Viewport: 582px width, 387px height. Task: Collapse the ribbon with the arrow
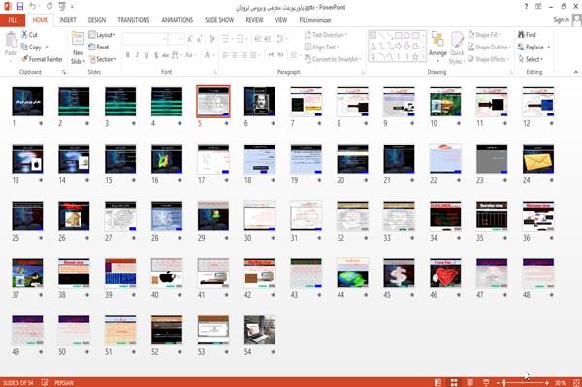575,72
